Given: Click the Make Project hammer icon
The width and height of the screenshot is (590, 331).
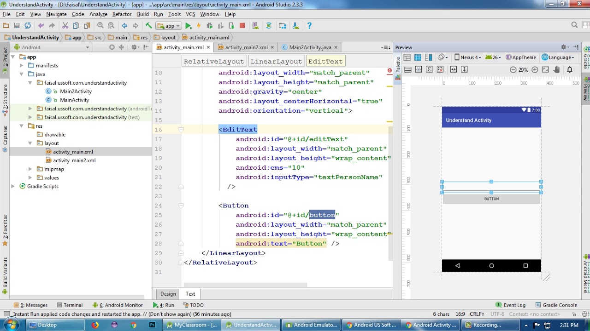Looking at the screenshot, I should (148, 26).
